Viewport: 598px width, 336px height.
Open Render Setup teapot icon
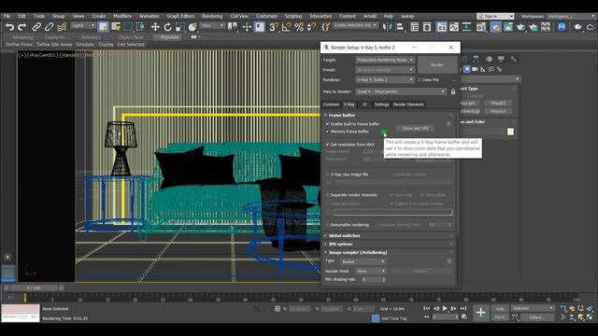tap(495, 27)
